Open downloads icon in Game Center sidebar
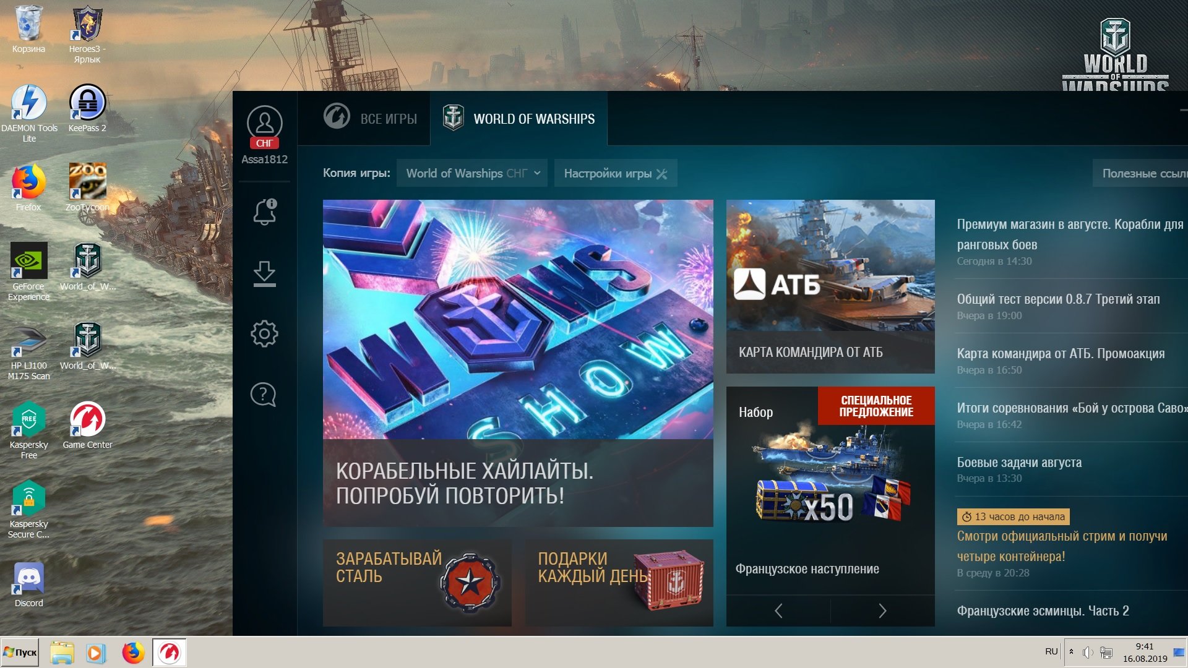Viewport: 1188px width, 668px height. [x=265, y=273]
